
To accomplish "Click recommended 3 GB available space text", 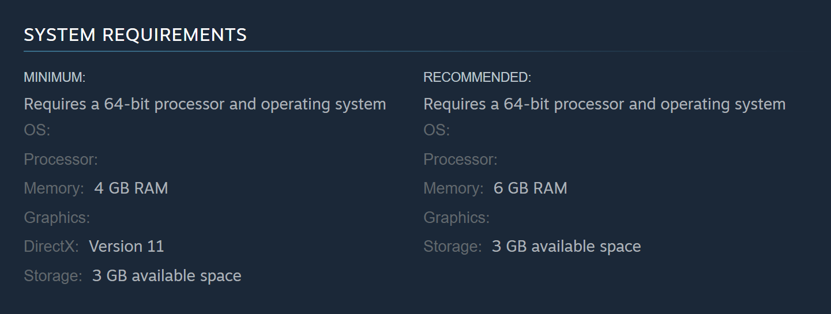I will point(566,247).
